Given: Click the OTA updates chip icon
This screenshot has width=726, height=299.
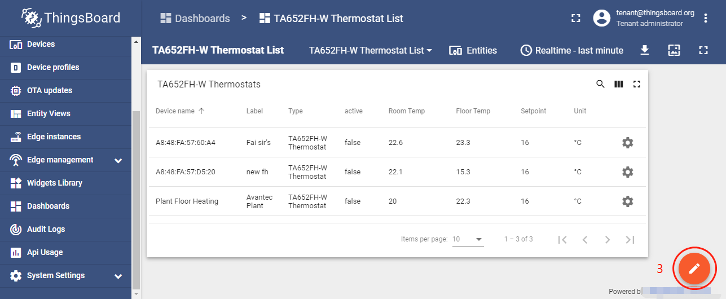Looking at the screenshot, I should click(x=16, y=90).
